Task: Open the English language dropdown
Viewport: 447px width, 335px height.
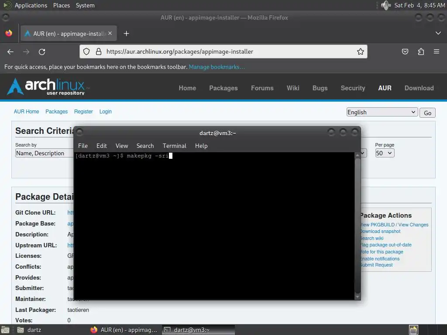Action: click(x=382, y=112)
